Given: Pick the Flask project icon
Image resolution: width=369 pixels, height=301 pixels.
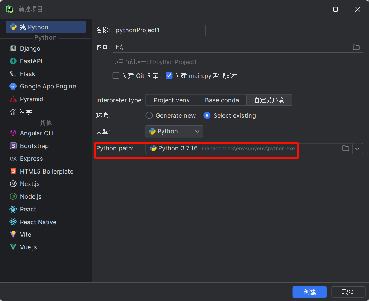Looking at the screenshot, I should pos(13,74).
